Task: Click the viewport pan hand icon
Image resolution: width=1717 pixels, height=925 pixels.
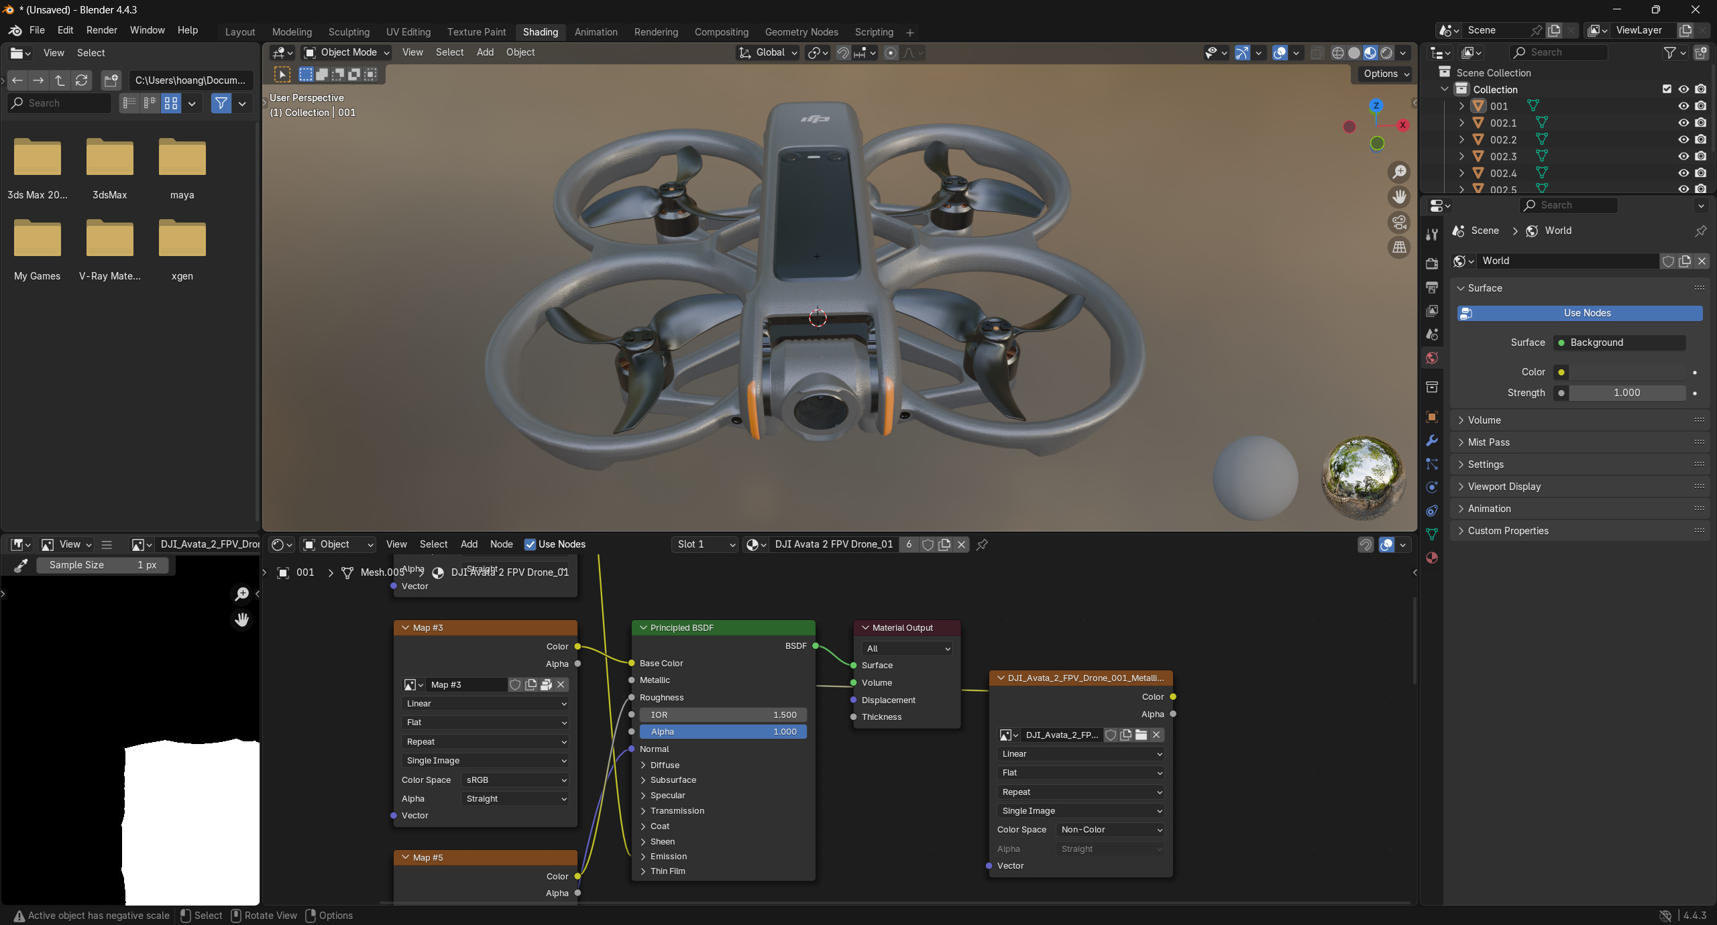Action: pyautogui.click(x=1399, y=197)
